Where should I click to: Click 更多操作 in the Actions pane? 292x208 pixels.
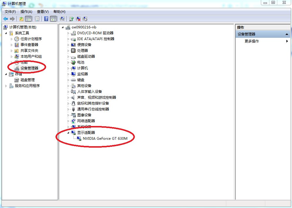(x=252, y=41)
